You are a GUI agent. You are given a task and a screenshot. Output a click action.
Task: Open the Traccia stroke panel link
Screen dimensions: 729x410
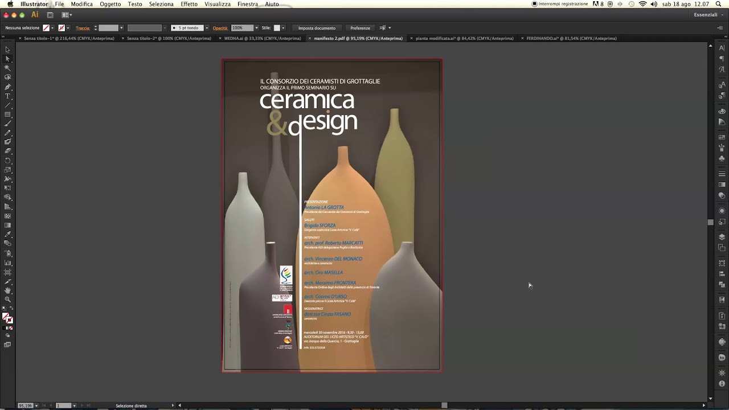[x=83, y=28]
